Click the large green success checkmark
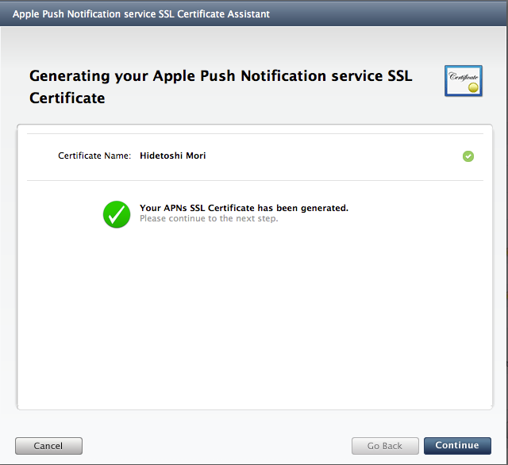 pos(117,214)
